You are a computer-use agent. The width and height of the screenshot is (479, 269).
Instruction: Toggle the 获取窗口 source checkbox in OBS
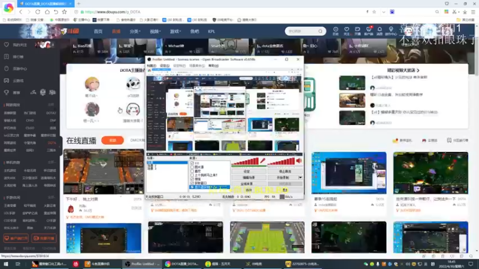192,183
